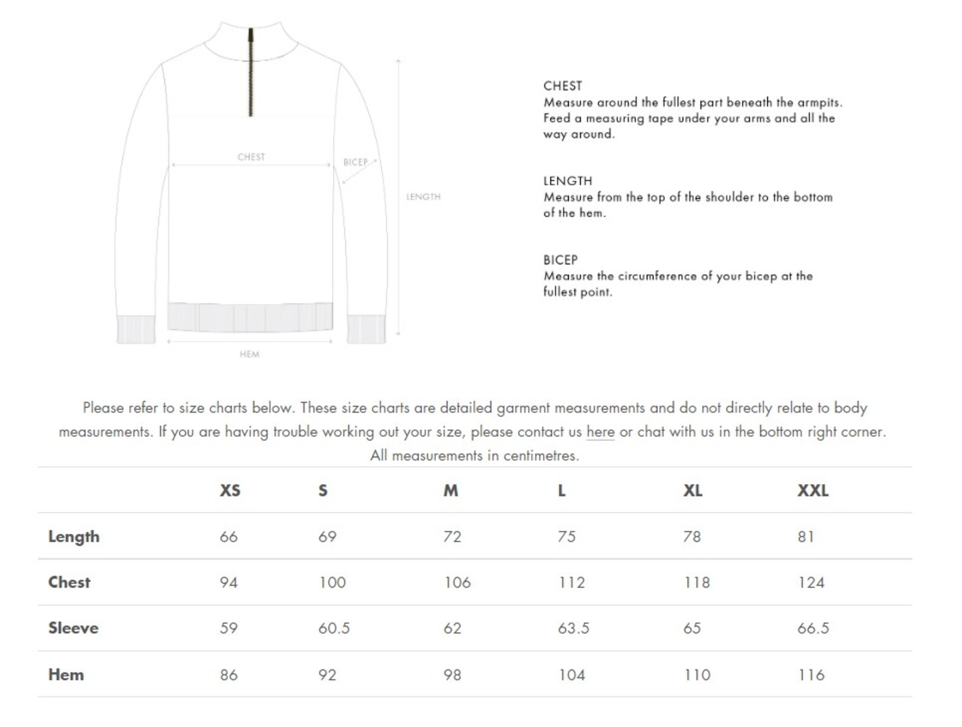
Task: Select the Sleeve row label
Action: tap(73, 628)
